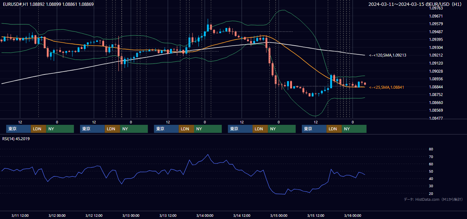
Task: Click price axis value 1.08569
Action: (x=436, y=110)
